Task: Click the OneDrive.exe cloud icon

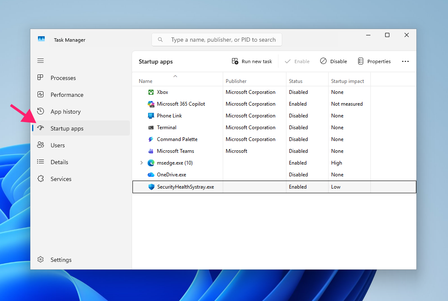Action: [151, 174]
